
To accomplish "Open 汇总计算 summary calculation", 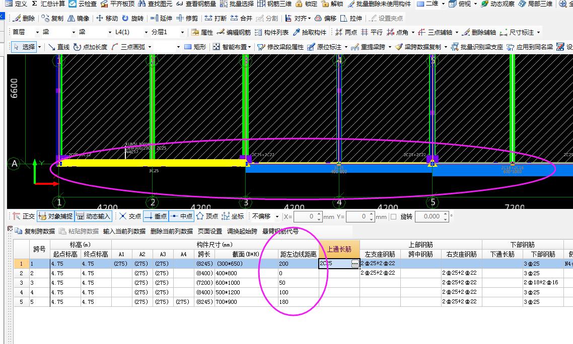I will (48, 4).
